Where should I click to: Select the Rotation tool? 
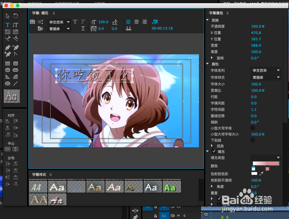coord(16,16)
